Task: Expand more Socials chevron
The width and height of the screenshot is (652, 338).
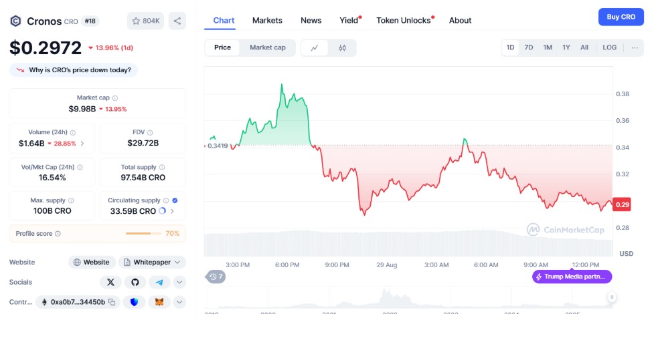Action: click(x=179, y=282)
